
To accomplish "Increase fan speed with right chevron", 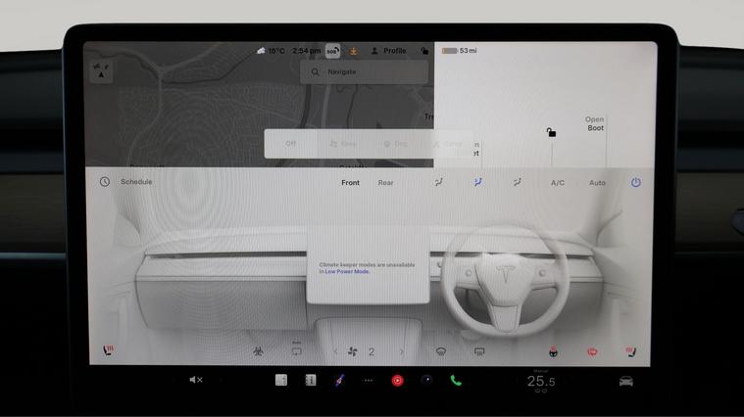I will [401, 351].
